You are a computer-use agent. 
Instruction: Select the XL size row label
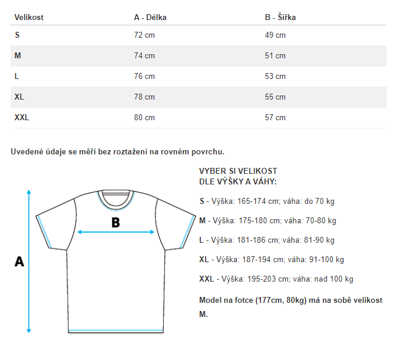(19, 97)
